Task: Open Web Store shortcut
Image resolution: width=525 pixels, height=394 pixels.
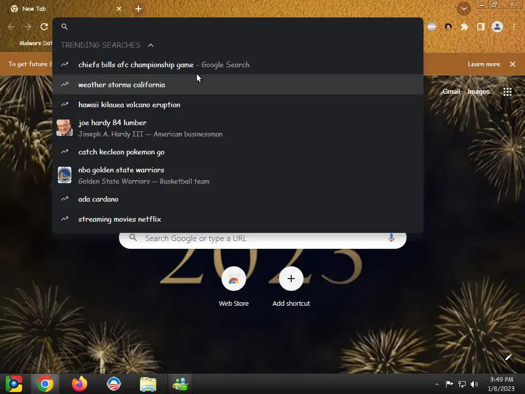Action: [x=234, y=287]
